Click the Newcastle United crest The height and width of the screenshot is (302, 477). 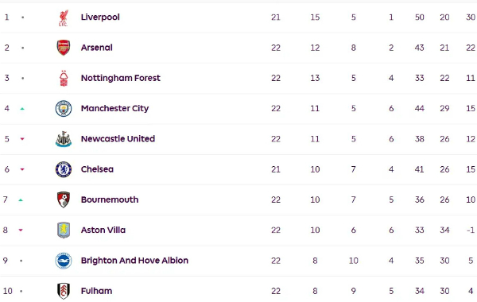point(64,139)
